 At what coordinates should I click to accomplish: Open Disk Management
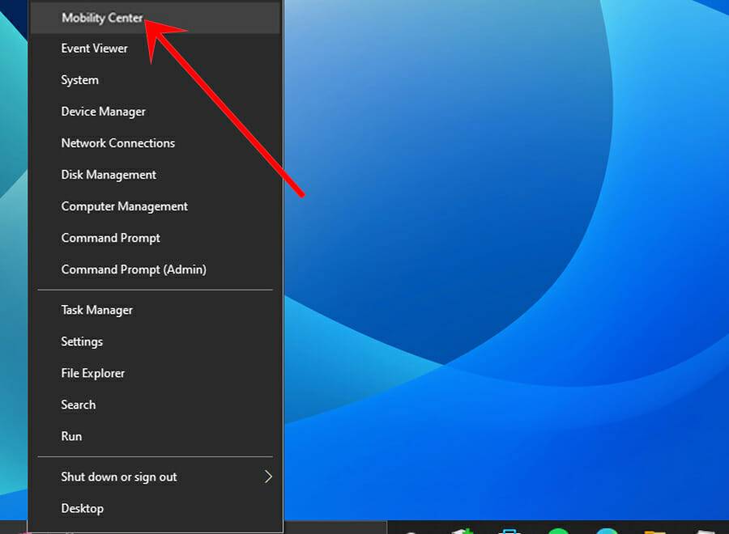(108, 175)
